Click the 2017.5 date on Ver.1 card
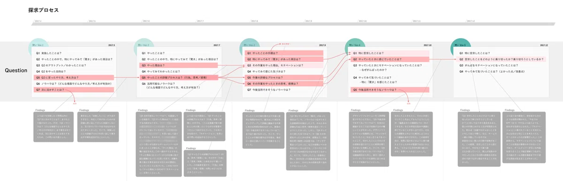Screen dimensions: 563x181 111,45
